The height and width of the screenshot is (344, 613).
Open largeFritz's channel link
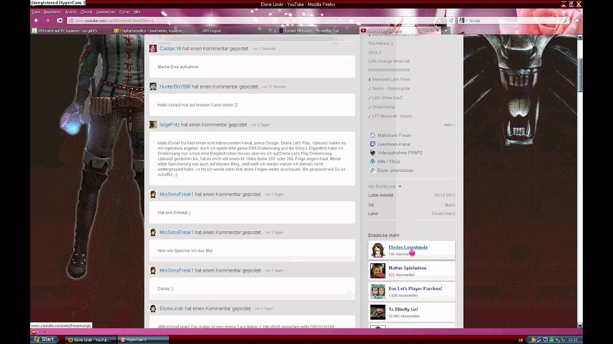[170, 125]
